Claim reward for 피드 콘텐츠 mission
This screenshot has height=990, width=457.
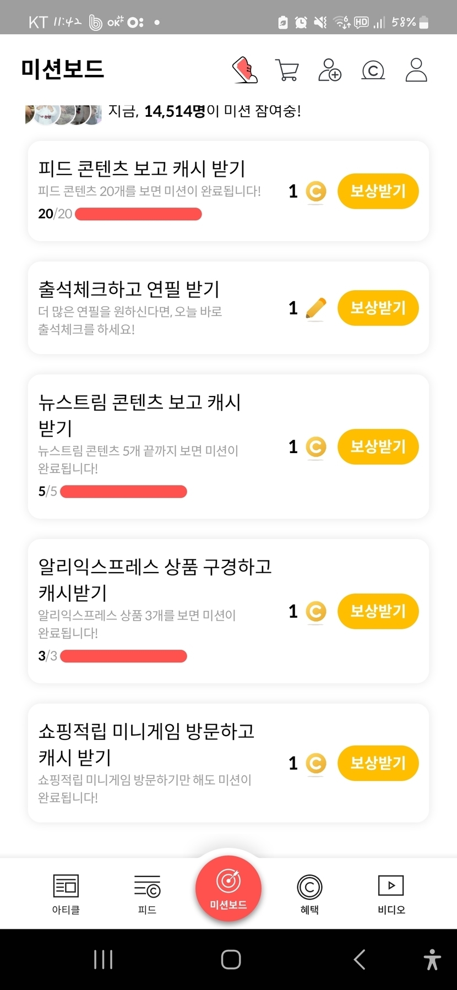pyautogui.click(x=378, y=192)
